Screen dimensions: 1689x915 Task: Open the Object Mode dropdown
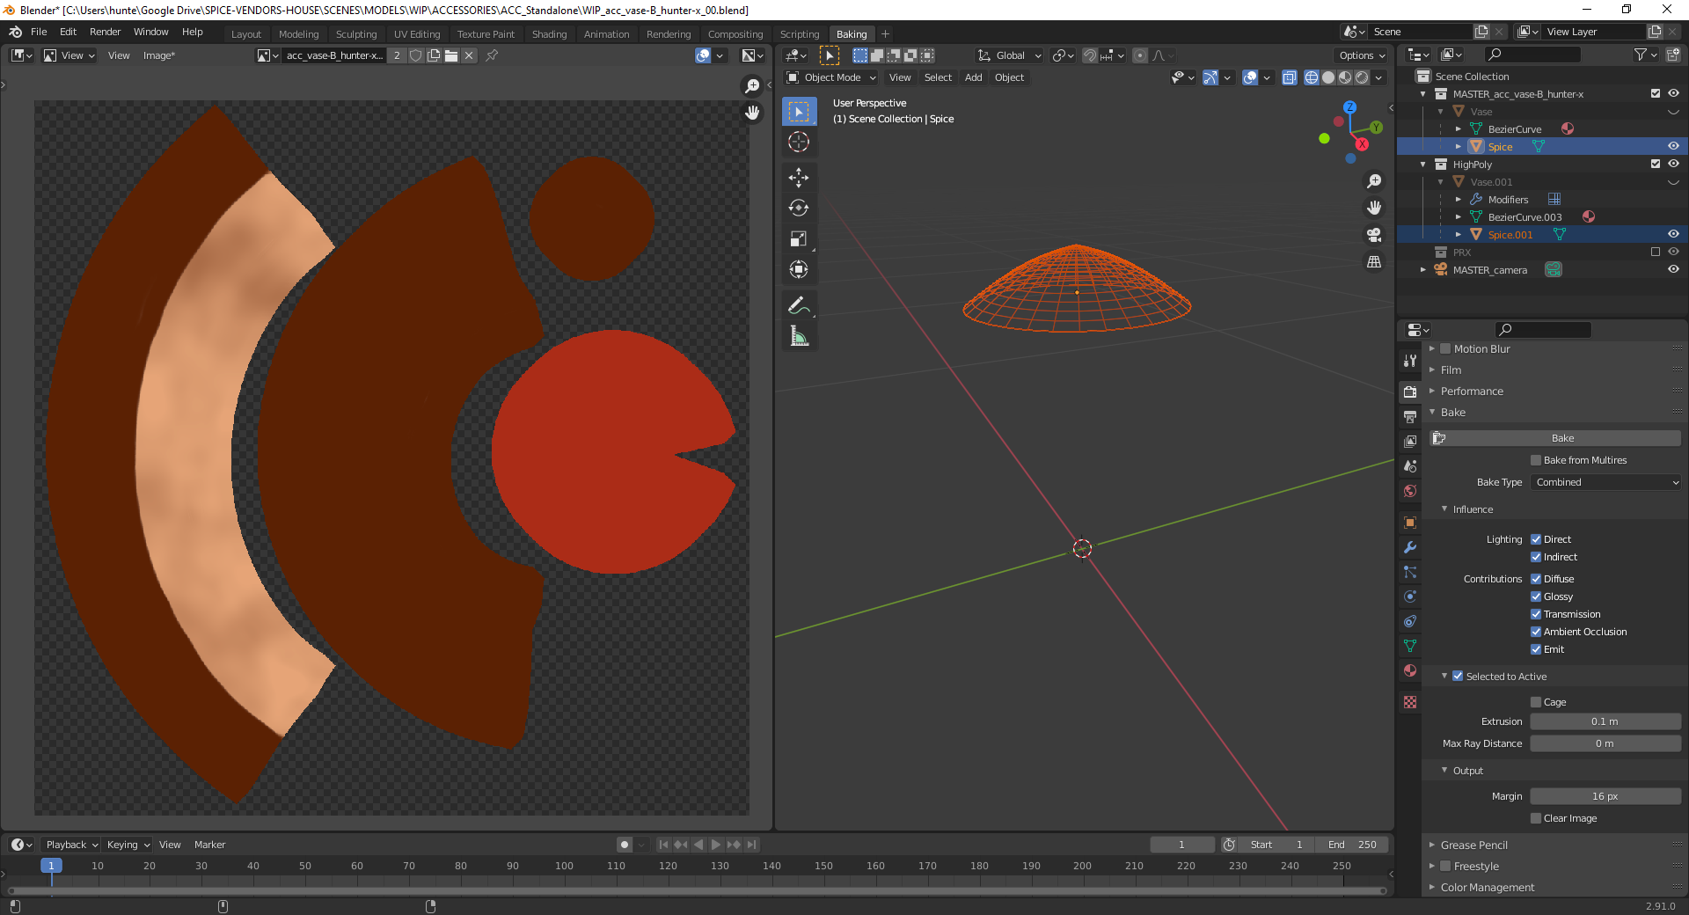pyautogui.click(x=831, y=77)
